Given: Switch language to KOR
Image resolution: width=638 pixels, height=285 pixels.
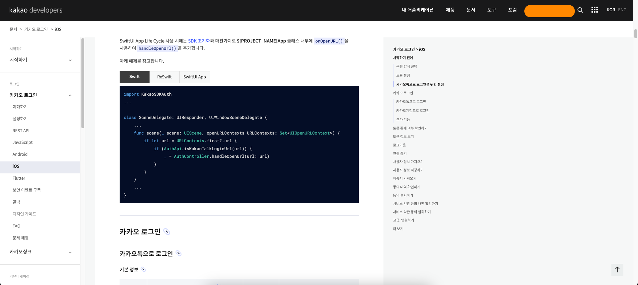Looking at the screenshot, I should [x=611, y=10].
